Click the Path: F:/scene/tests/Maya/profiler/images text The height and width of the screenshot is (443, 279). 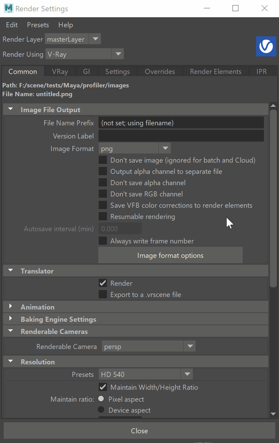click(x=66, y=85)
